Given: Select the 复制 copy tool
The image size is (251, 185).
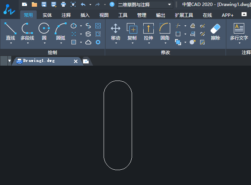Looking at the screenshot, I should pyautogui.click(x=132, y=32).
